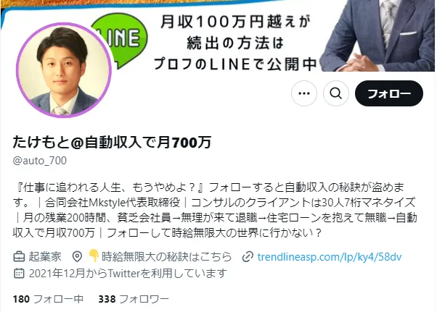Open the trendlineasp.com profile link
This screenshot has width=445, height=312.
tap(329, 257)
